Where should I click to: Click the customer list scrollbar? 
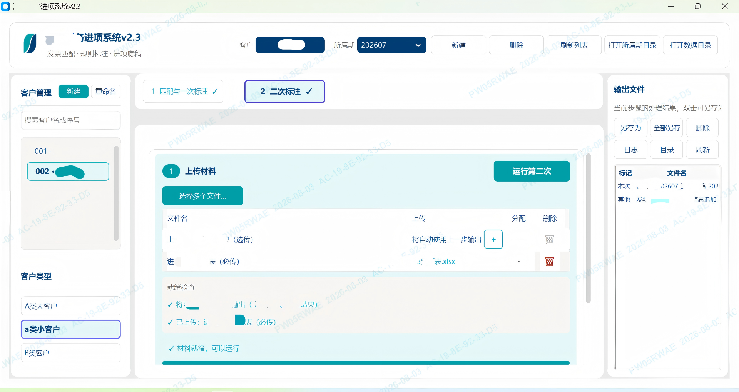116,193
